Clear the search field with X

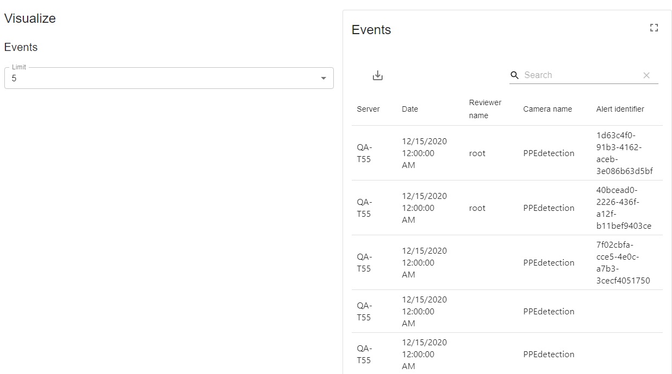[646, 75]
